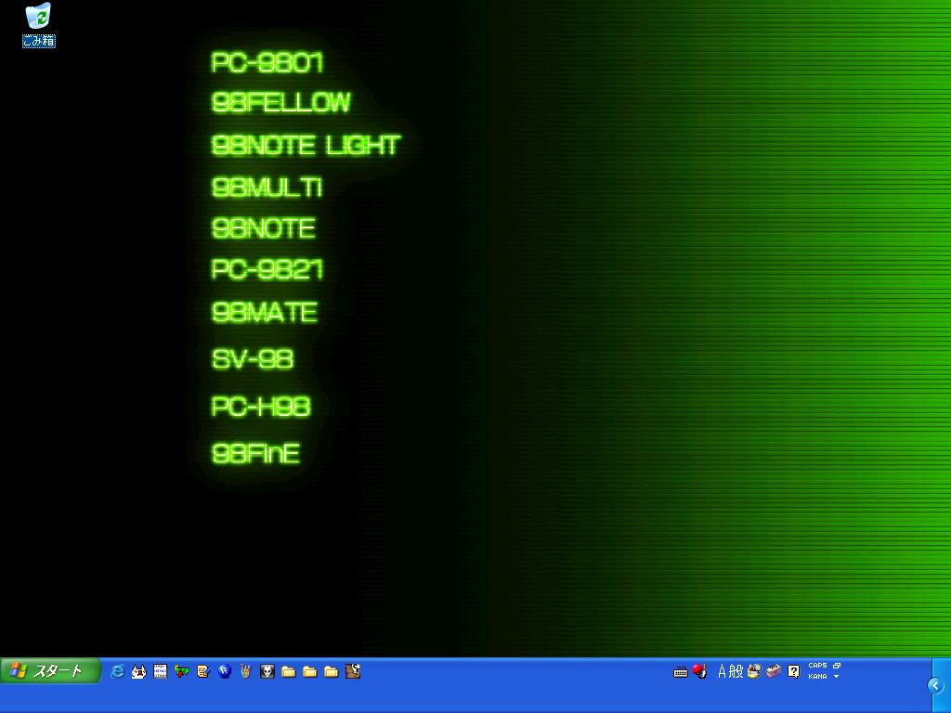Screen dimensions: 951x713
Task: Change the IME conversion mode "般"
Action: click(x=736, y=671)
